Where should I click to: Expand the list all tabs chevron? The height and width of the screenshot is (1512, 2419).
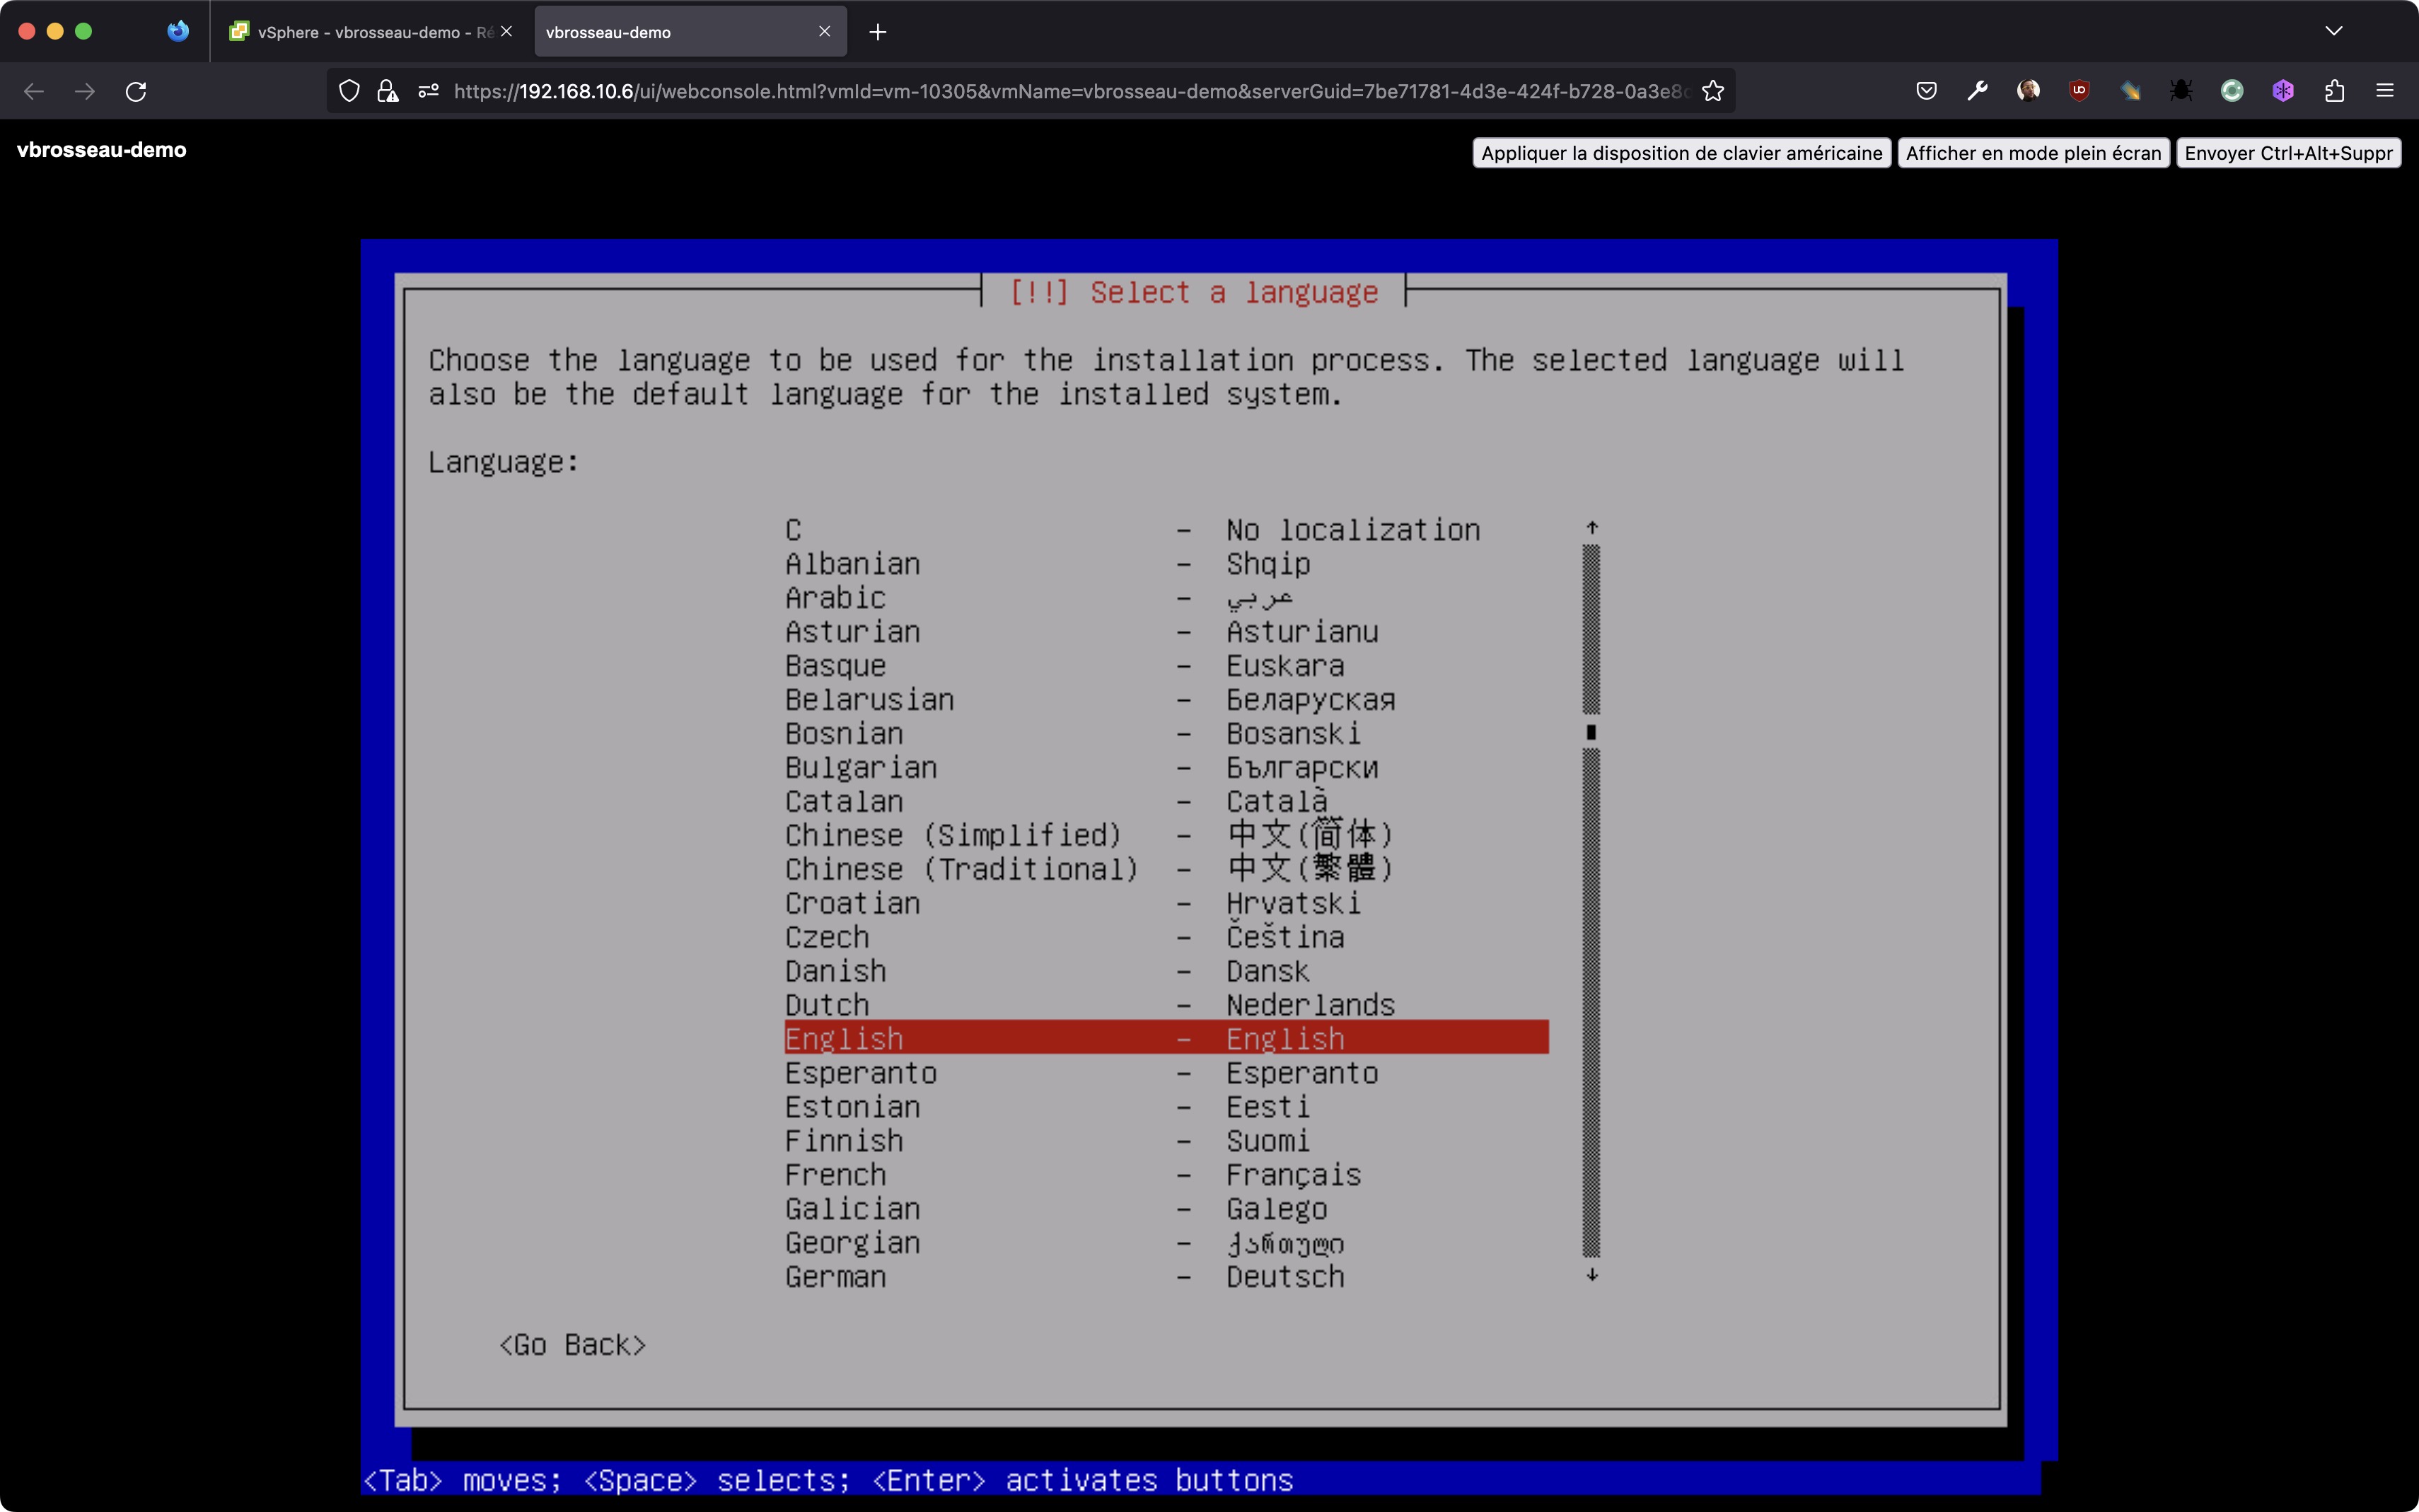(x=2334, y=31)
